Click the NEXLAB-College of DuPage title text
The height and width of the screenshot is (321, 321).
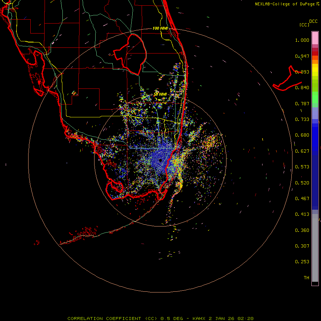(287, 4)
